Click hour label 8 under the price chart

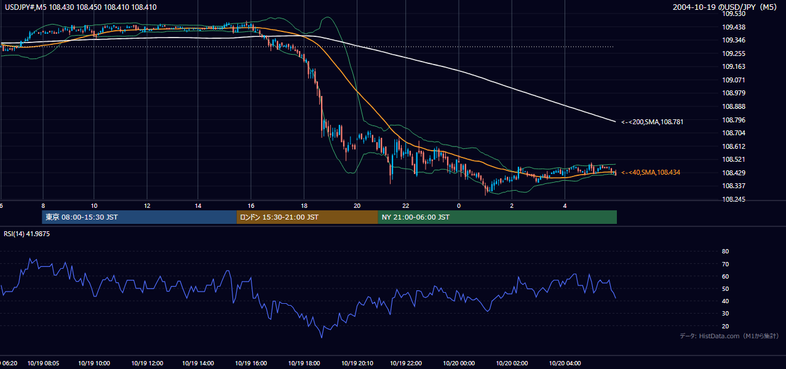[43, 205]
